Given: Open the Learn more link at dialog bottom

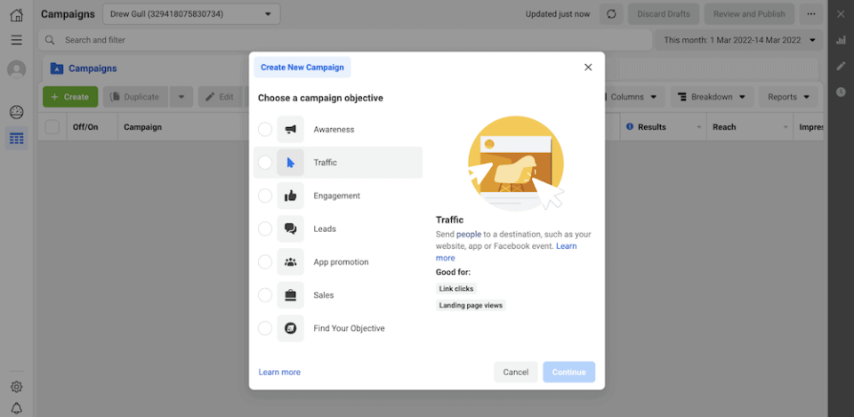Looking at the screenshot, I should 279,373.
